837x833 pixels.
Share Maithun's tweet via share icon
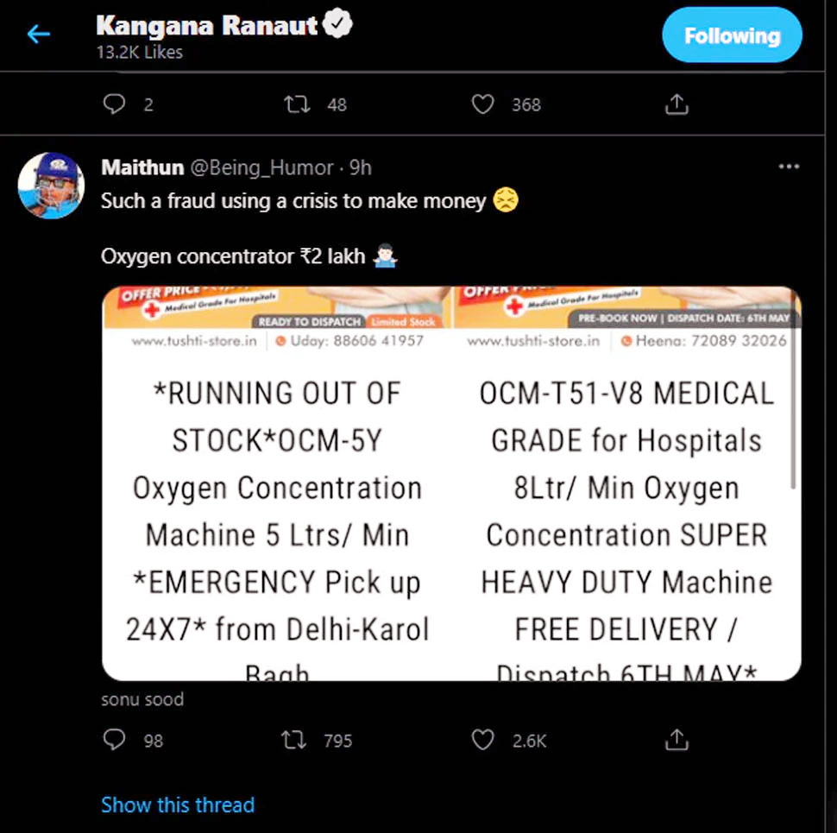point(677,740)
